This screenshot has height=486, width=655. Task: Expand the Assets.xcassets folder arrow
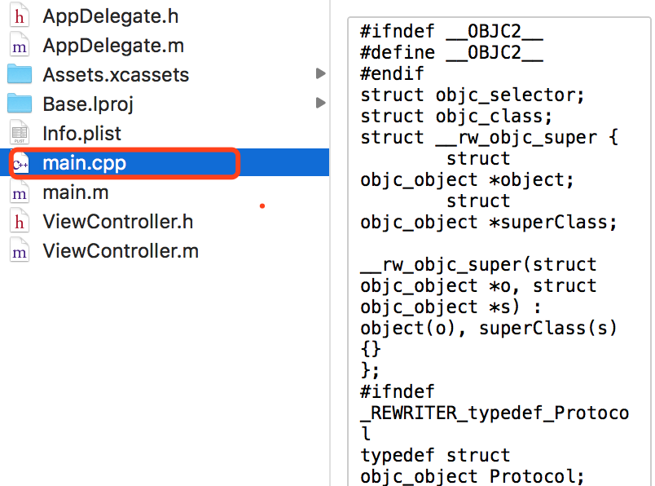coord(320,73)
